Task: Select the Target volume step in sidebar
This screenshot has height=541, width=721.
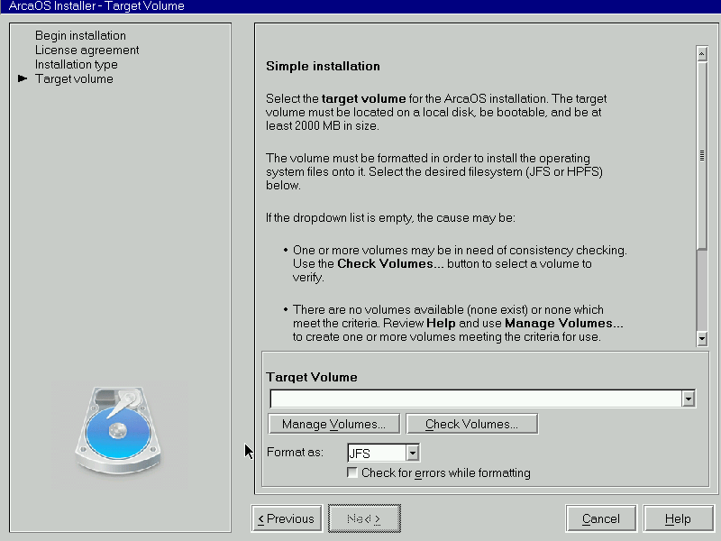Action: (74, 79)
